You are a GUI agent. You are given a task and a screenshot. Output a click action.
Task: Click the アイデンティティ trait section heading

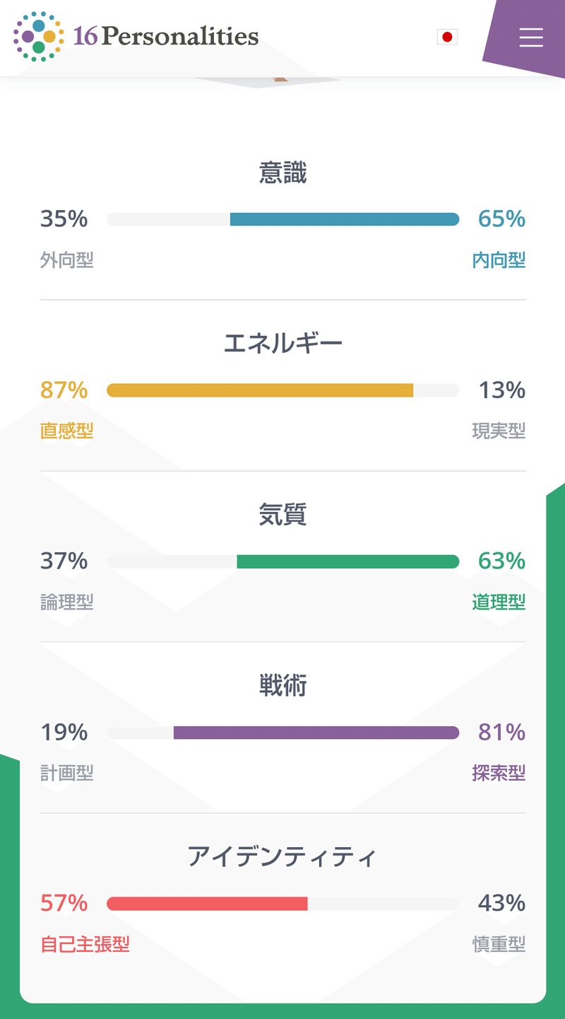click(282, 856)
